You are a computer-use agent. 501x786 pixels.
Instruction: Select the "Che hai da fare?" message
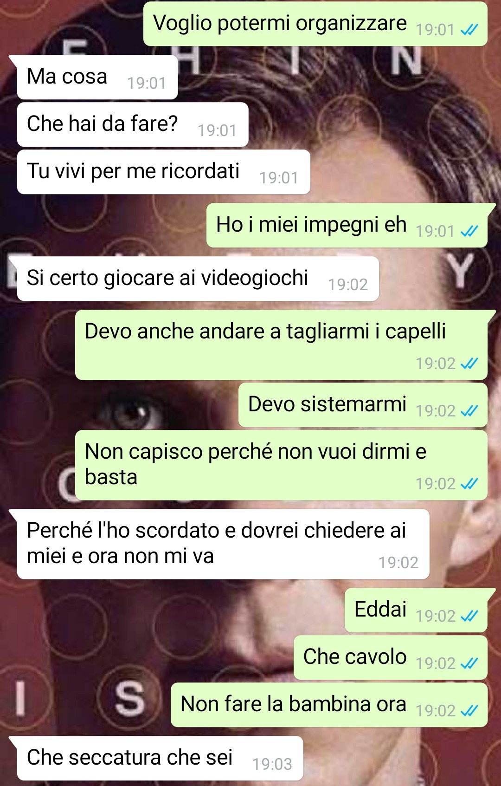(133, 124)
